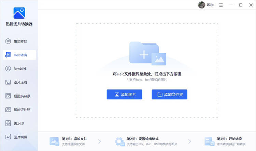256x151 pixels.
Task: Select the 智能证件照 icon
Action: 8,110
